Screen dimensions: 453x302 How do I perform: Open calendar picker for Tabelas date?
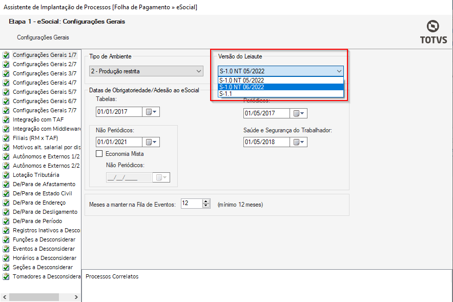151,112
